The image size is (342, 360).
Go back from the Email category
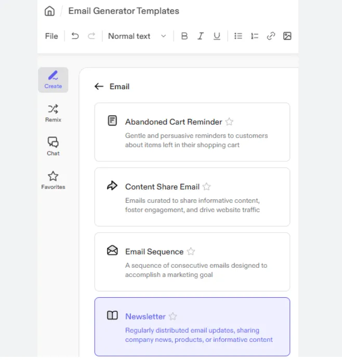(99, 87)
